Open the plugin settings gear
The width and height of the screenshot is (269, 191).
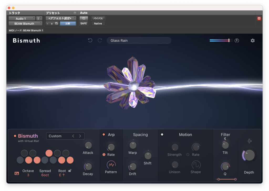252,41
